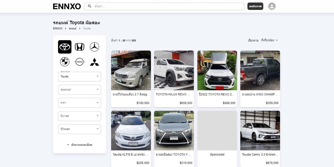Image resolution: width=334 pixels, height=167 pixels.
Task: Open the newest year dropdown
Action: coord(79,129)
